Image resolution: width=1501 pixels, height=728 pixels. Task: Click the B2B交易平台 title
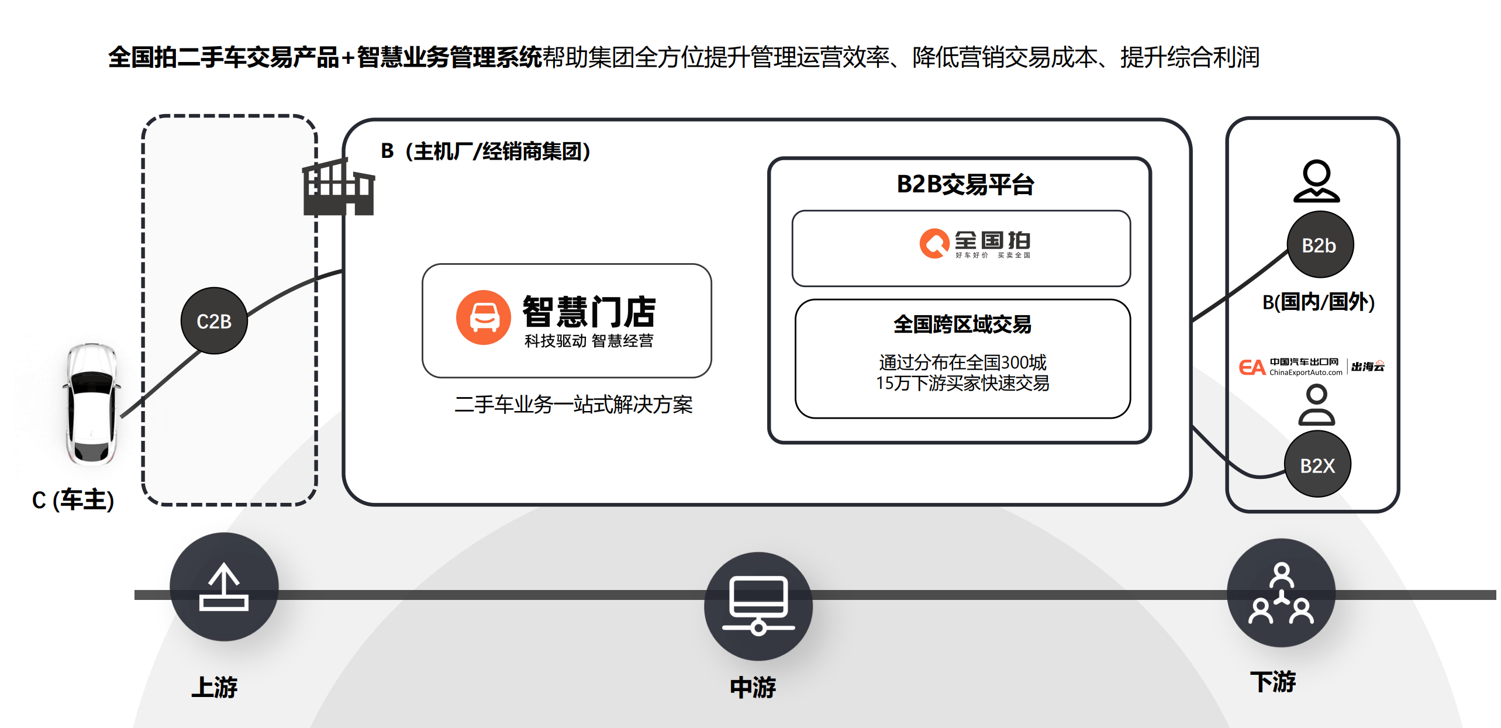965,184
